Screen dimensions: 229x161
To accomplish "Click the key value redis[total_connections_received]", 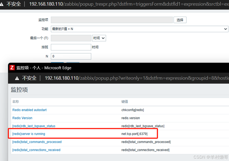I will (145, 150).
